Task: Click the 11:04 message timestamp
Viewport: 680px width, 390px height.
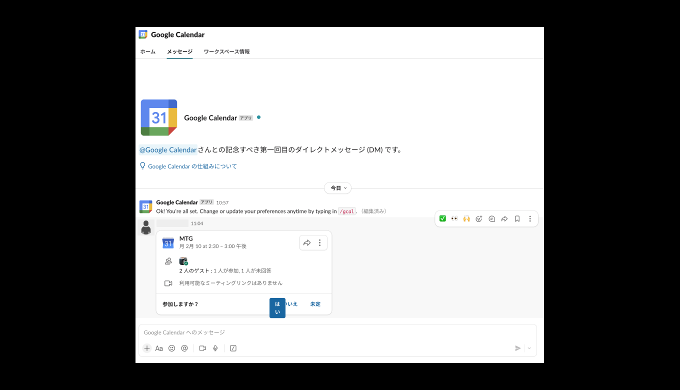Action: coord(197,223)
